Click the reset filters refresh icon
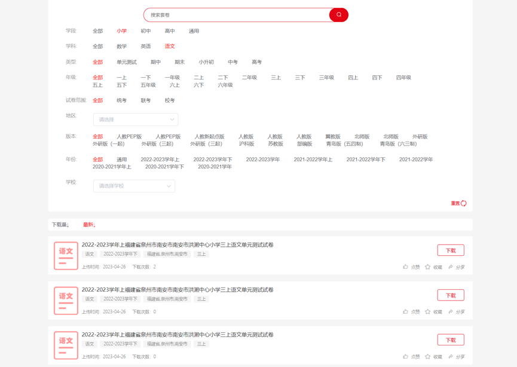Image resolution: width=517 pixels, height=367 pixels. [x=463, y=203]
